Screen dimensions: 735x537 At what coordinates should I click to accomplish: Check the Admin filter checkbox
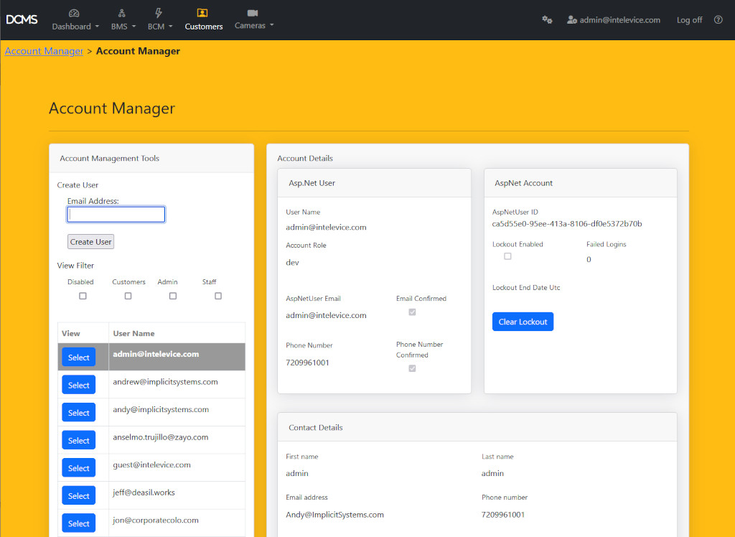pyautogui.click(x=172, y=295)
